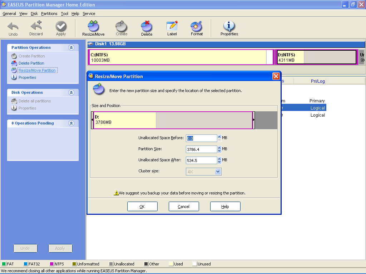366x274 pixels.
Task: Click the Undo toolbar icon
Action: [13, 28]
